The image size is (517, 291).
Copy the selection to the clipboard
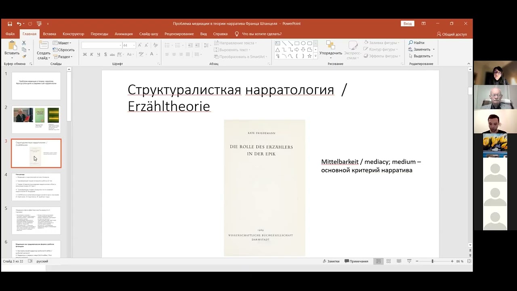[24, 50]
